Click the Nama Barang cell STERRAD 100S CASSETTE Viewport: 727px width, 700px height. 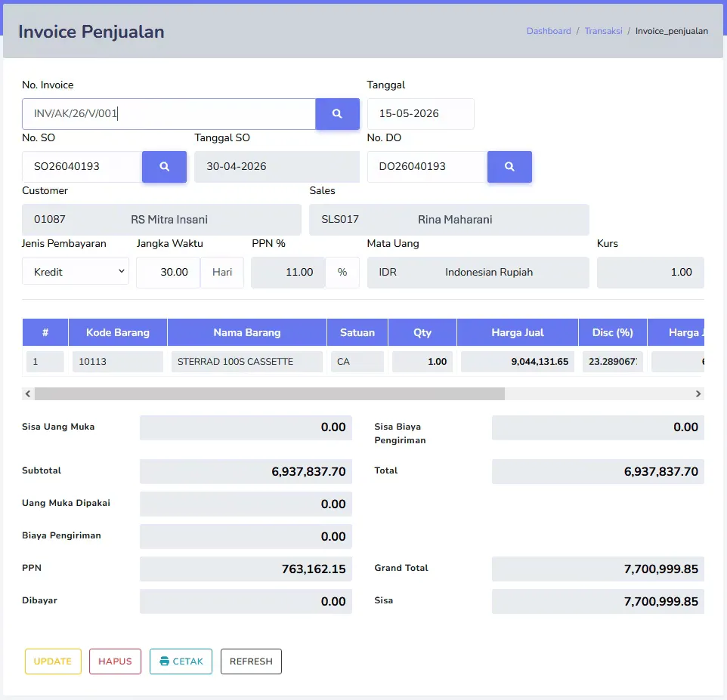tap(247, 362)
